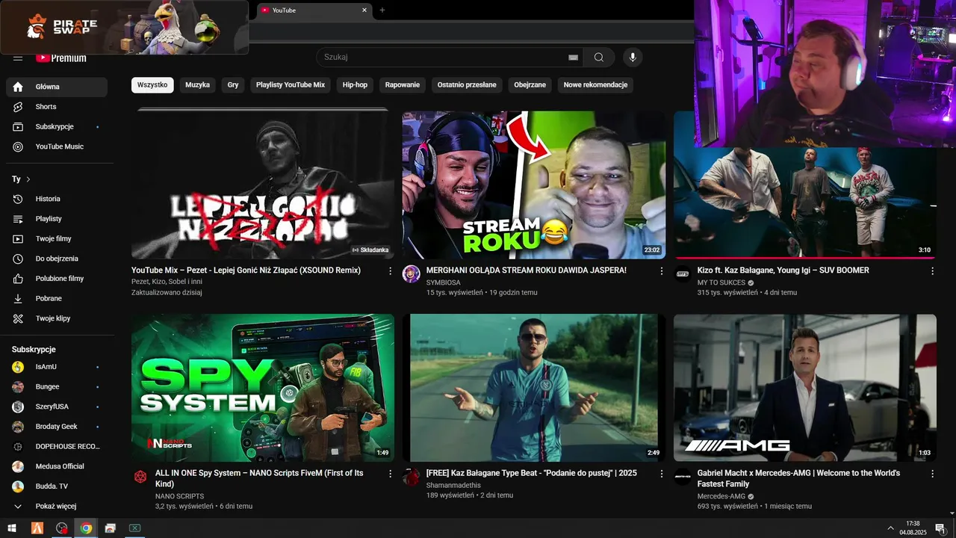Open the hamburger guide menu icon

(18, 58)
